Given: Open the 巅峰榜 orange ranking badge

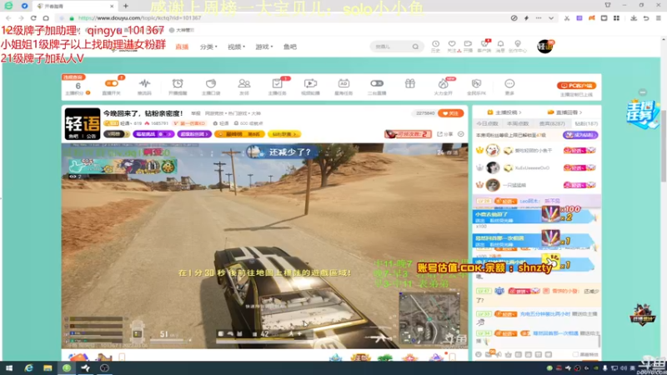Looking at the screenshot, I should (x=239, y=134).
